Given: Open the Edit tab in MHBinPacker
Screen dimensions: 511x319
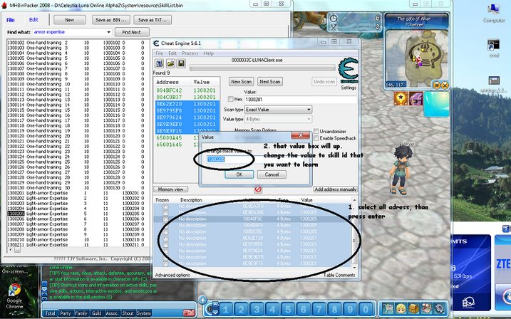Looking at the screenshot, I should [33, 19].
